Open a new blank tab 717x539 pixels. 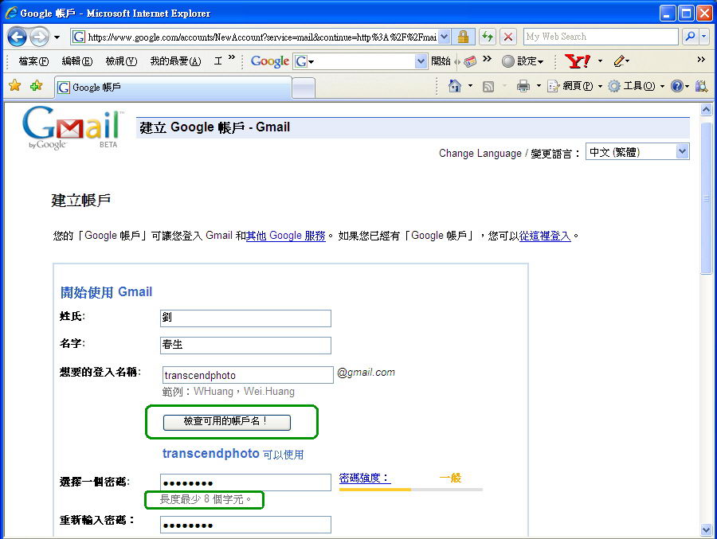click(x=304, y=88)
